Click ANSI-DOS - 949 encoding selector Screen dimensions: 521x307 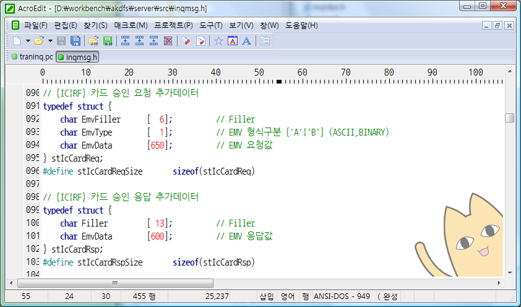coord(342,296)
